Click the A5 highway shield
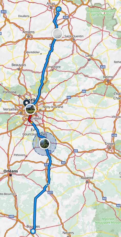Screen dimensions: 121x237 pyautogui.click(x=76, y=151)
